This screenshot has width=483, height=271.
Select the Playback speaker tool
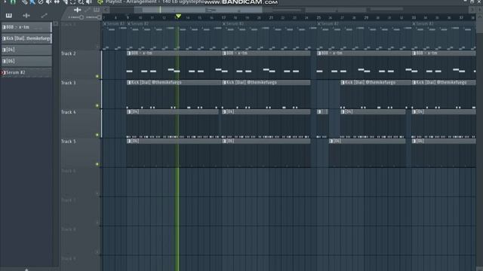coord(89,2)
